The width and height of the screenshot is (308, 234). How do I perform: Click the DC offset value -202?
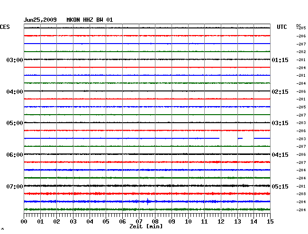click(301, 52)
